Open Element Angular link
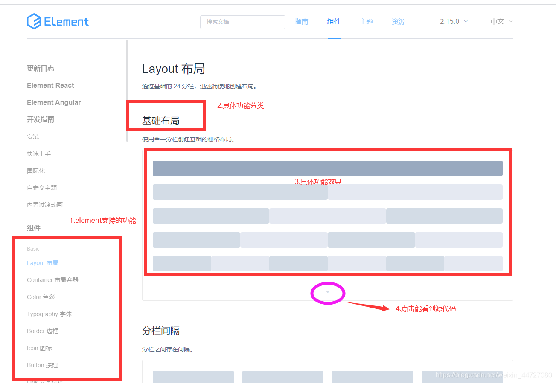This screenshot has height=383, width=556. click(x=54, y=102)
